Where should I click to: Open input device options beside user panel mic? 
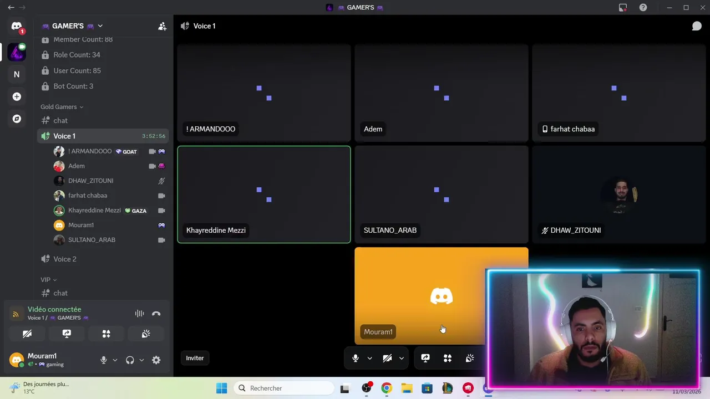115,360
